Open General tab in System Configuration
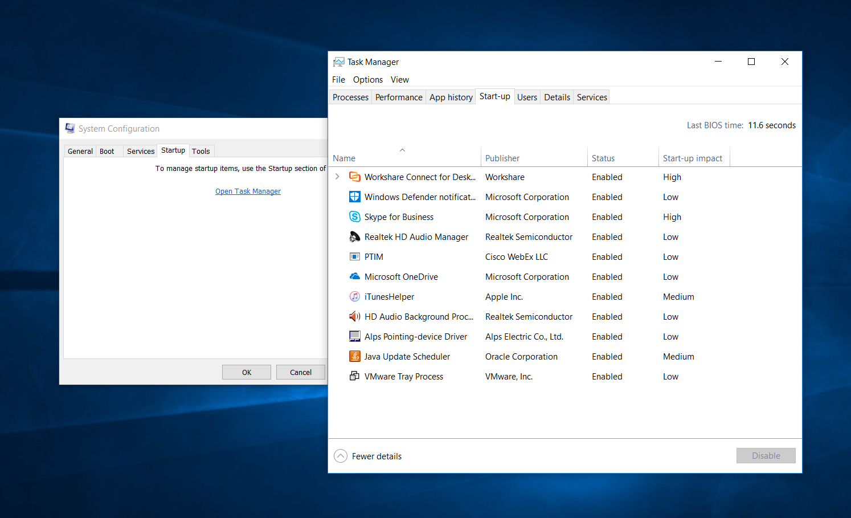The image size is (851, 518). coord(80,151)
